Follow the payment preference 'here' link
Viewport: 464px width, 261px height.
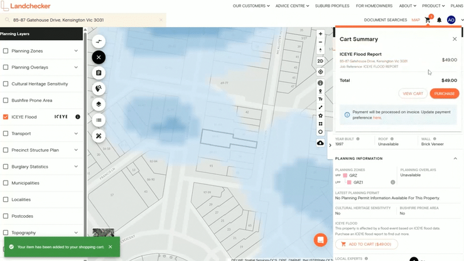[x=377, y=118]
